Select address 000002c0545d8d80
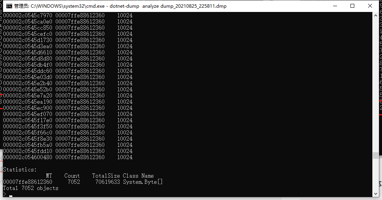This screenshot has width=382, height=200. (28, 59)
